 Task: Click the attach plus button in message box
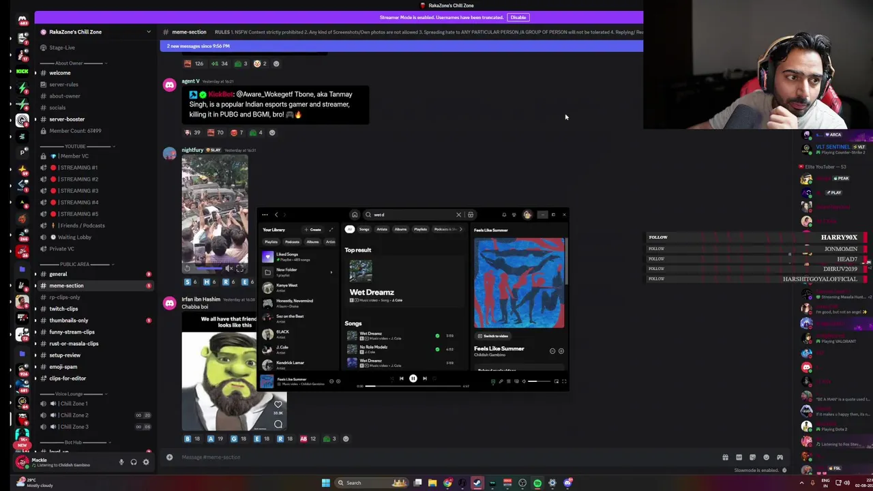coord(169,457)
